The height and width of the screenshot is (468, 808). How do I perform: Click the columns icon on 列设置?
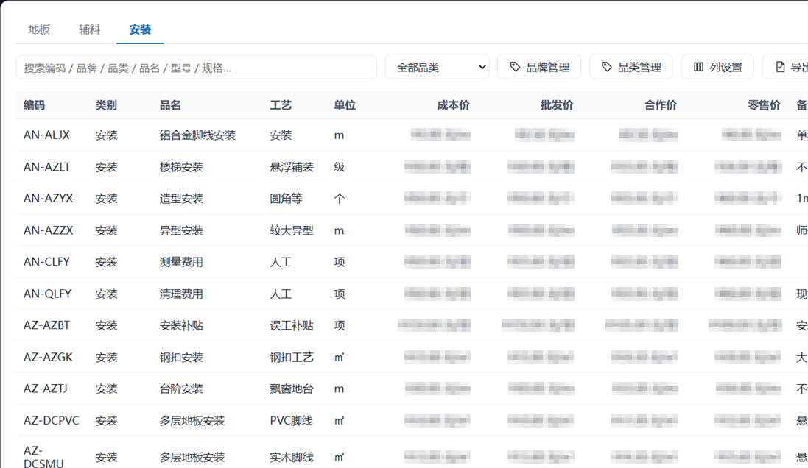coord(698,67)
